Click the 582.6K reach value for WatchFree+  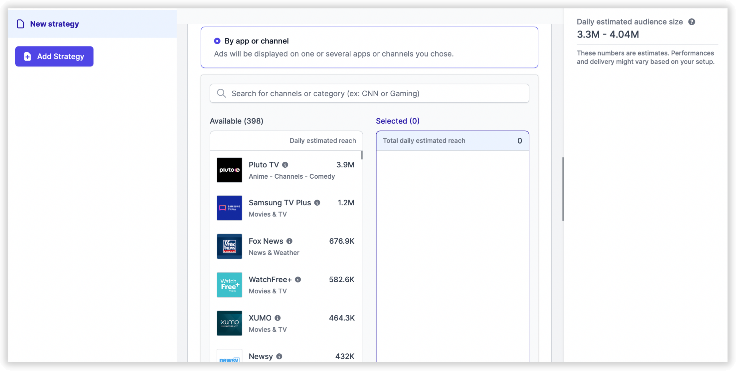pyautogui.click(x=342, y=280)
